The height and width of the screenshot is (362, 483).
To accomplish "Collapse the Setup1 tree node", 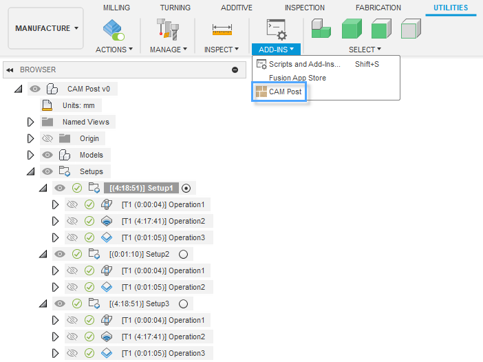I will tap(43, 188).
